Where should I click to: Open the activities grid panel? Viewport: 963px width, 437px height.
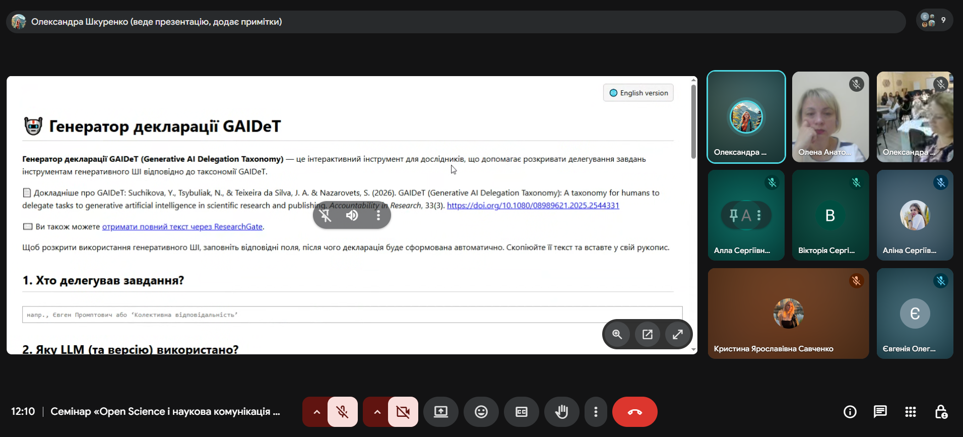tap(911, 412)
